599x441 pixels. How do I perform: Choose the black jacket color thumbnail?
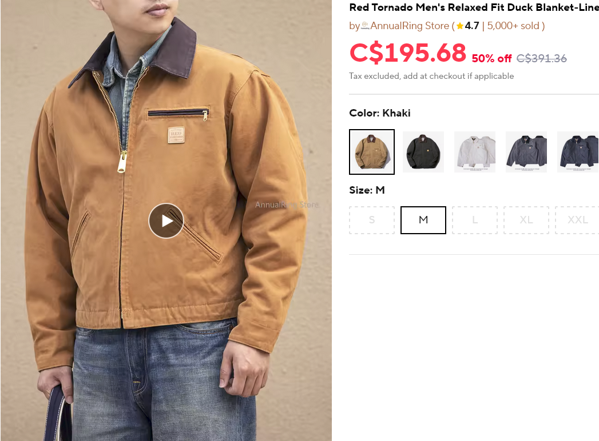click(x=423, y=152)
